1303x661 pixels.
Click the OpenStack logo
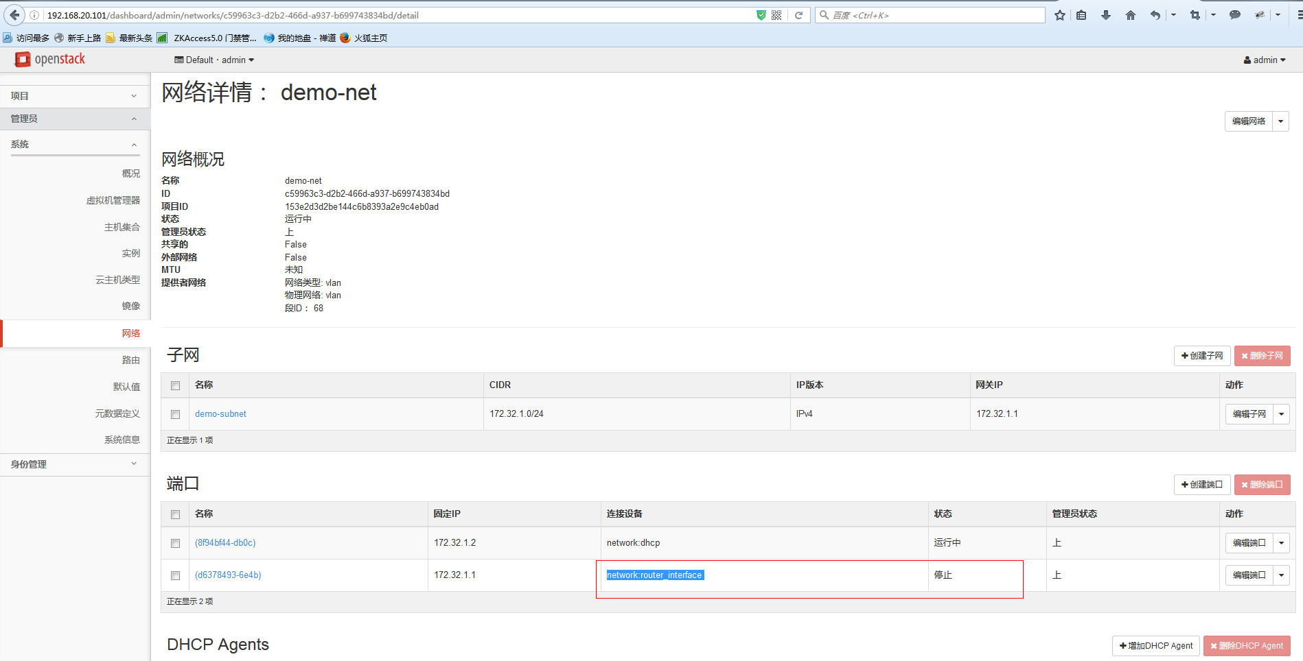50,60
